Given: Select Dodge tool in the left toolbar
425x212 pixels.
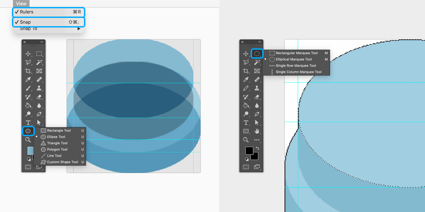Looking at the screenshot, I should [28, 114].
